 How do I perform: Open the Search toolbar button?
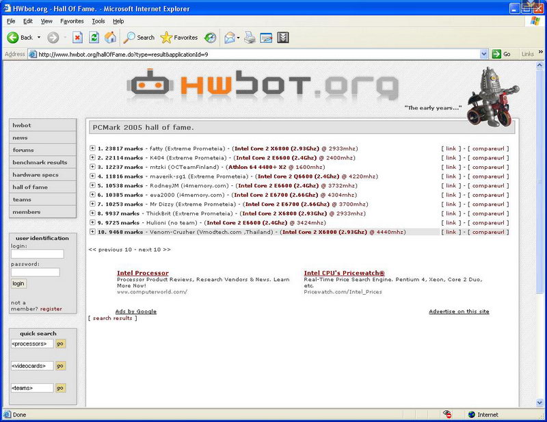pos(139,38)
